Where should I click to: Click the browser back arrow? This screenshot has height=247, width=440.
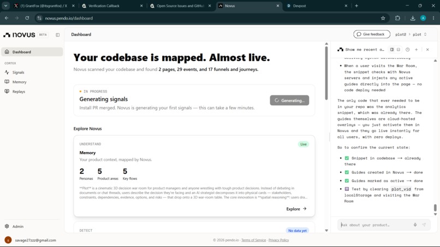(7, 18)
